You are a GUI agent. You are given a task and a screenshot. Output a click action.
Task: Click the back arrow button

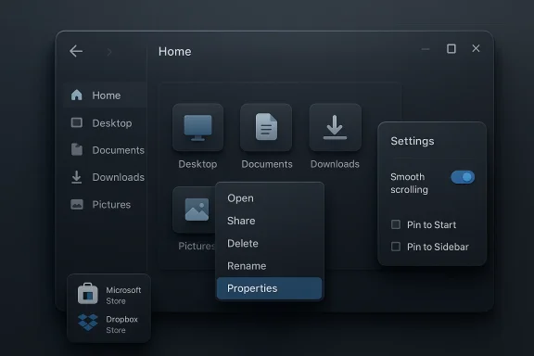[x=76, y=51]
